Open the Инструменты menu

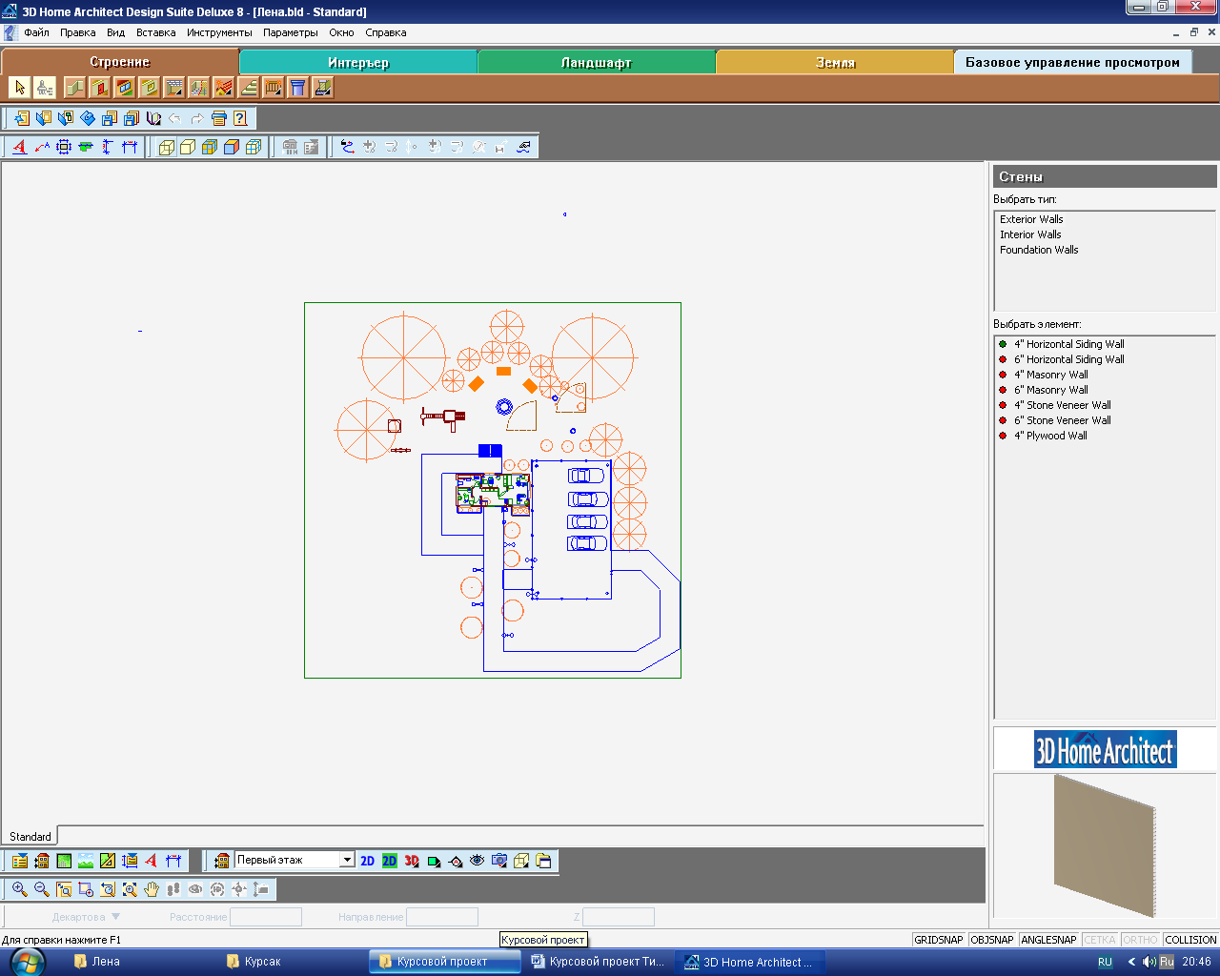click(x=219, y=32)
